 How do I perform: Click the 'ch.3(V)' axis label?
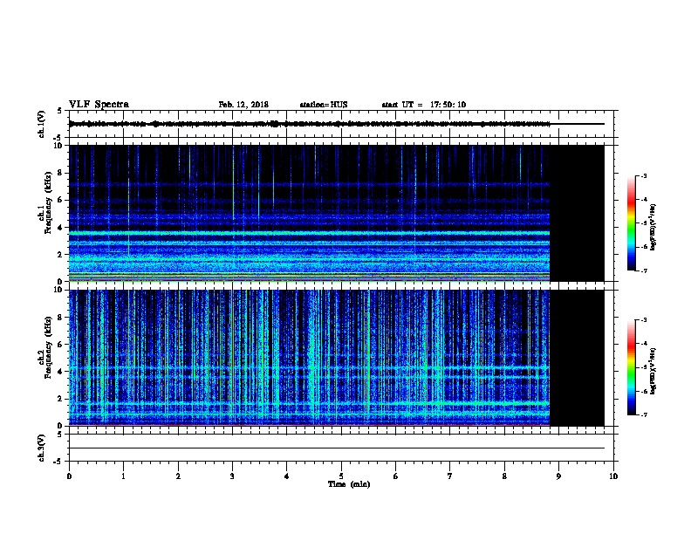coord(42,448)
